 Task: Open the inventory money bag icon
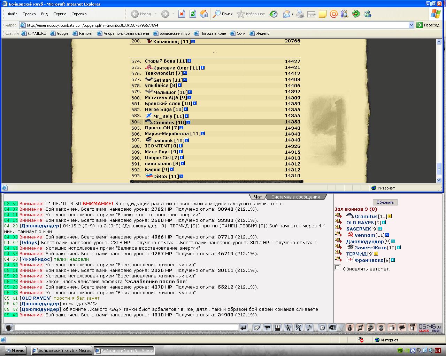[x=349, y=327]
